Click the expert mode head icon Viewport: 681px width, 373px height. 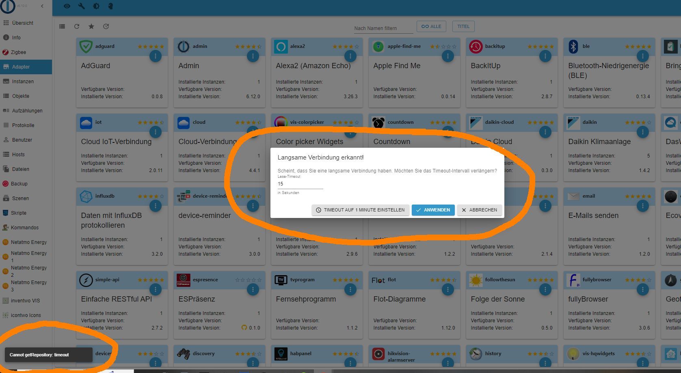[110, 6]
